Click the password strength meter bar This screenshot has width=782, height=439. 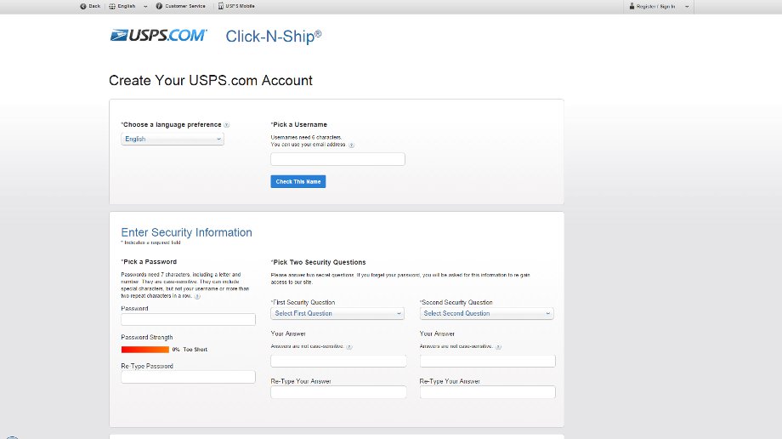click(145, 350)
